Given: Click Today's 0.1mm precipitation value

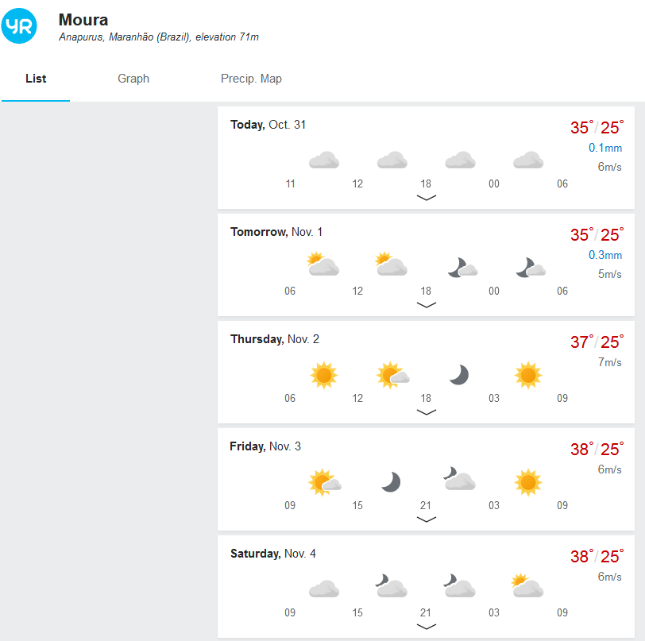Looking at the screenshot, I should coord(605,149).
